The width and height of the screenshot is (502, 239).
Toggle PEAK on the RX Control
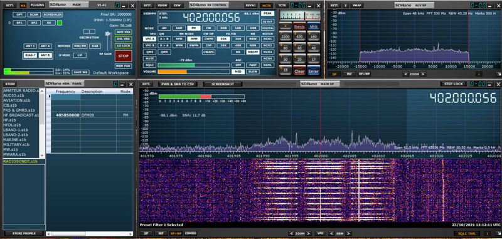pyautogui.click(x=268, y=13)
